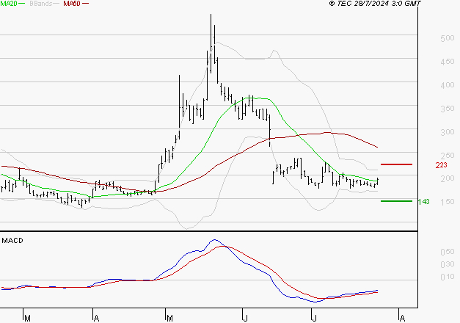The height and width of the screenshot is (323, 460).
Task: Click the 150 price axis label
Action: pos(448,202)
